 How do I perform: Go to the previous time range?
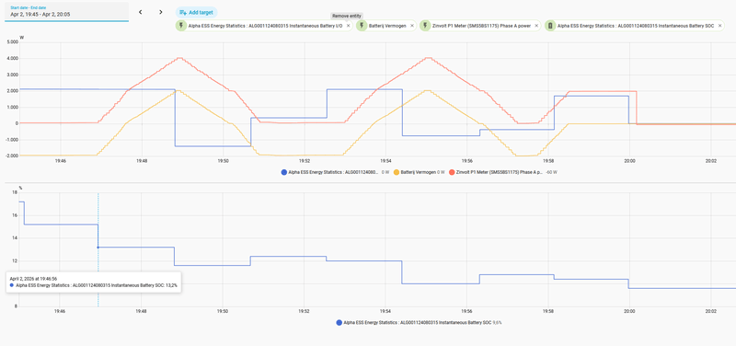click(140, 12)
